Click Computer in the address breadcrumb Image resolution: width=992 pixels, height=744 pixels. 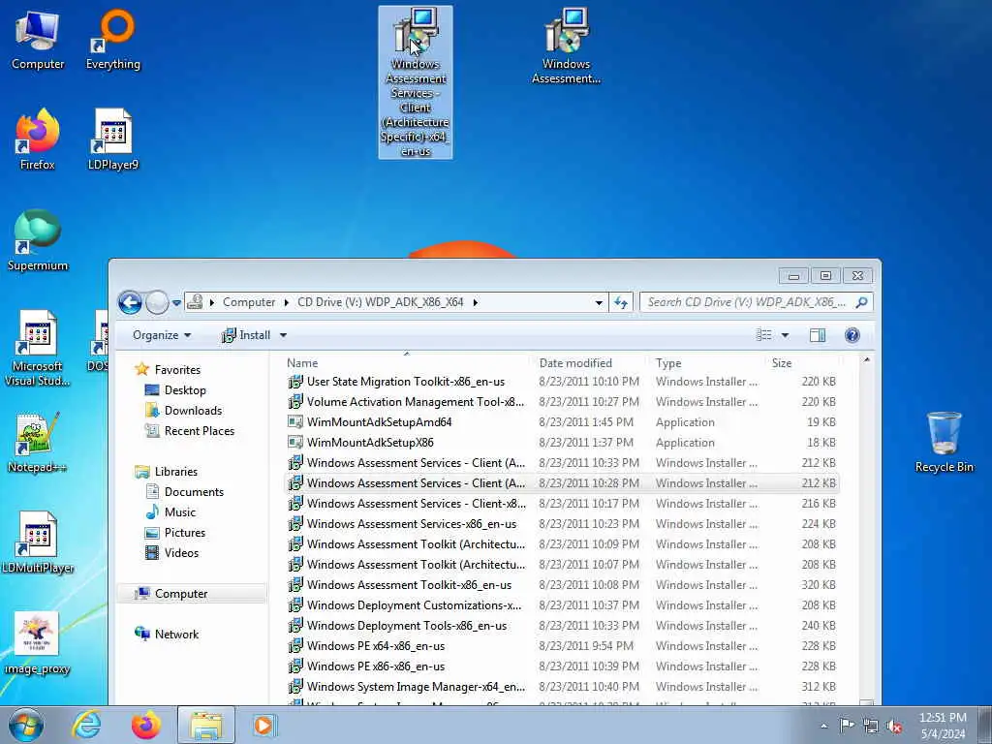[249, 302]
